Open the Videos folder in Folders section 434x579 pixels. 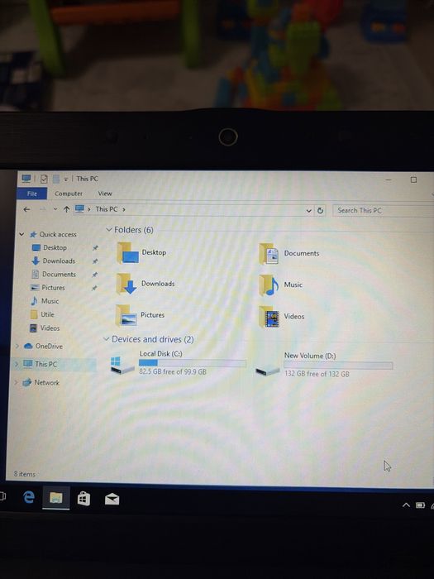282,317
